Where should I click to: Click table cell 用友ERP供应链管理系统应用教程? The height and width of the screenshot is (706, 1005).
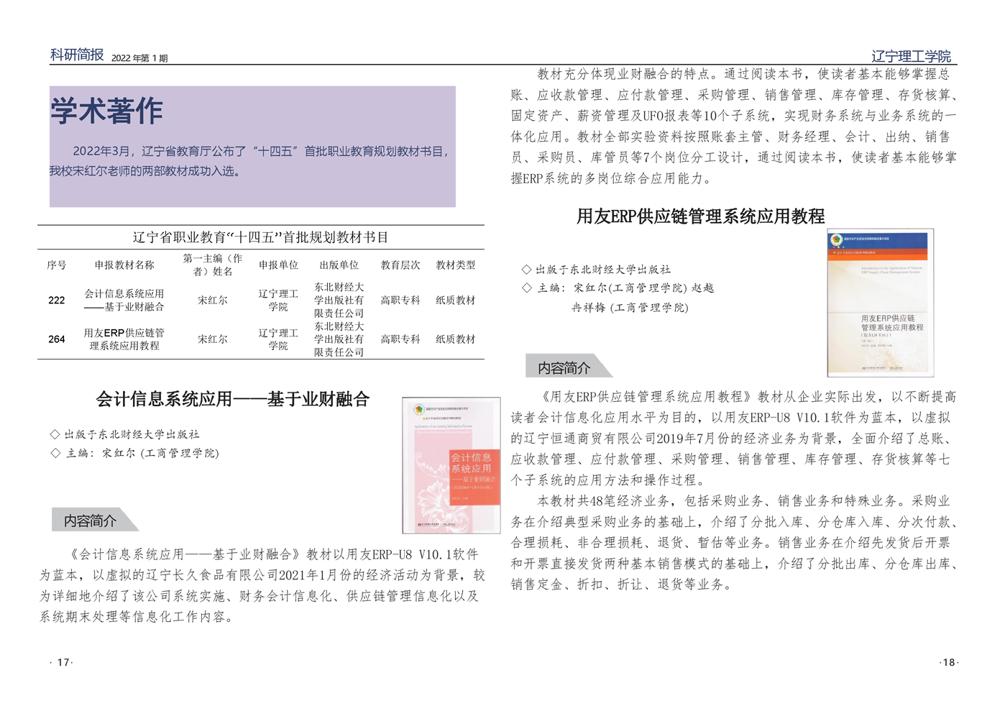click(124, 339)
